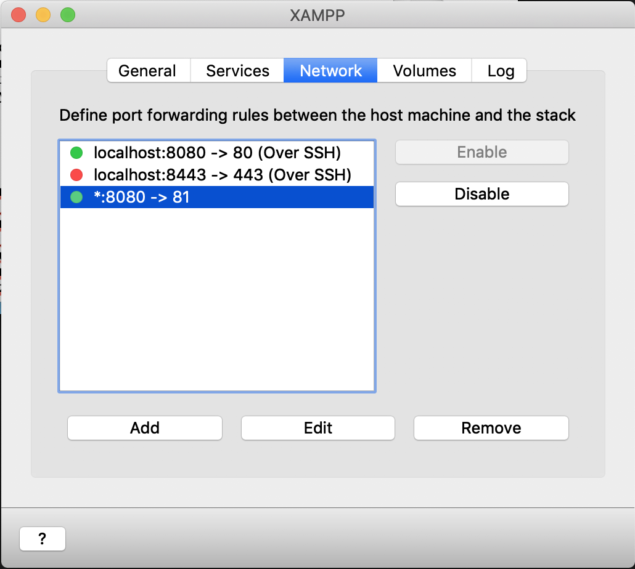
Task: Open the Services tab
Action: pyautogui.click(x=237, y=71)
